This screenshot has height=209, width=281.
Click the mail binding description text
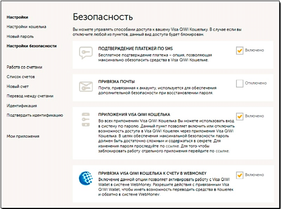click(x=157, y=90)
